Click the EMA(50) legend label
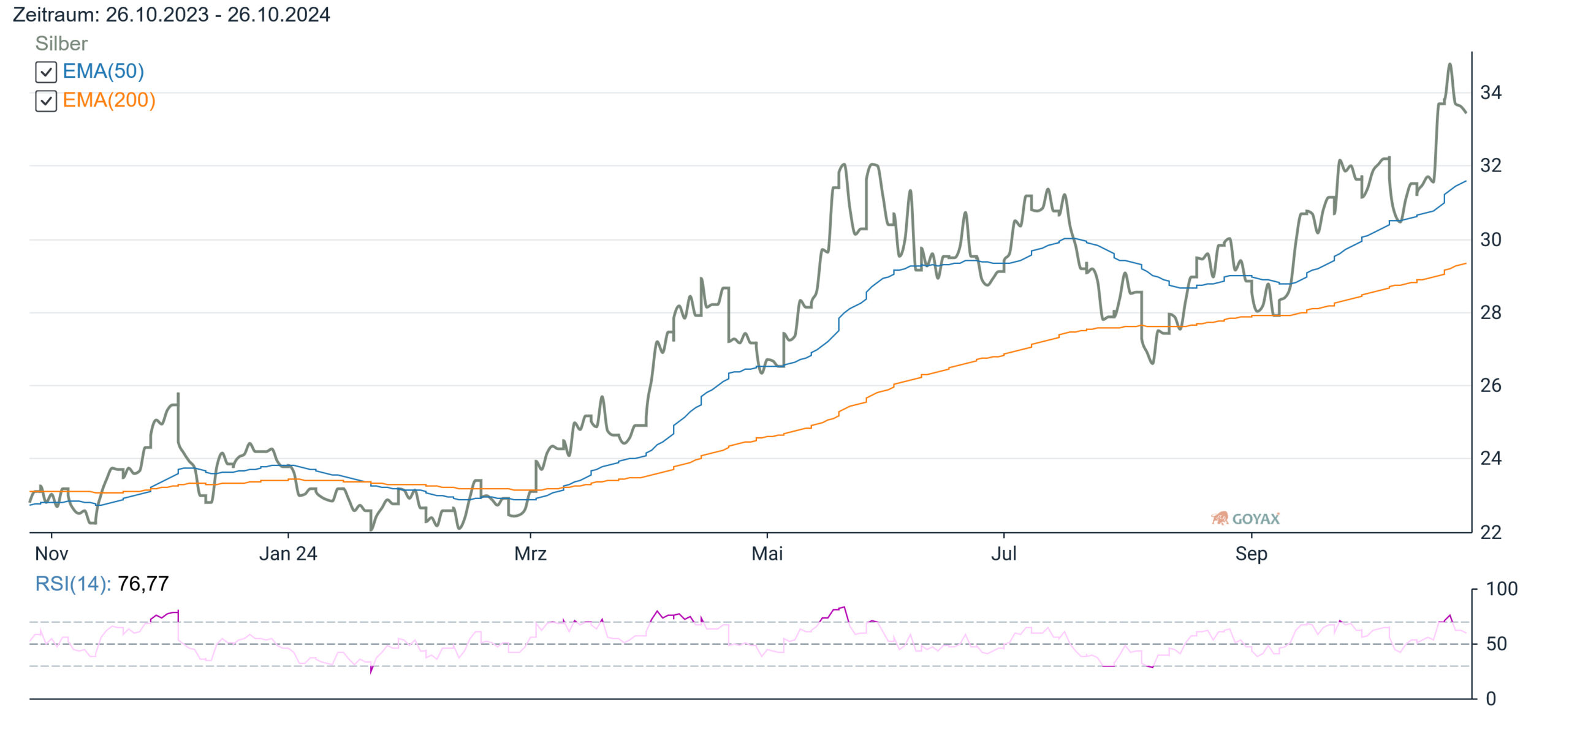The width and height of the screenshot is (1569, 752). (104, 71)
